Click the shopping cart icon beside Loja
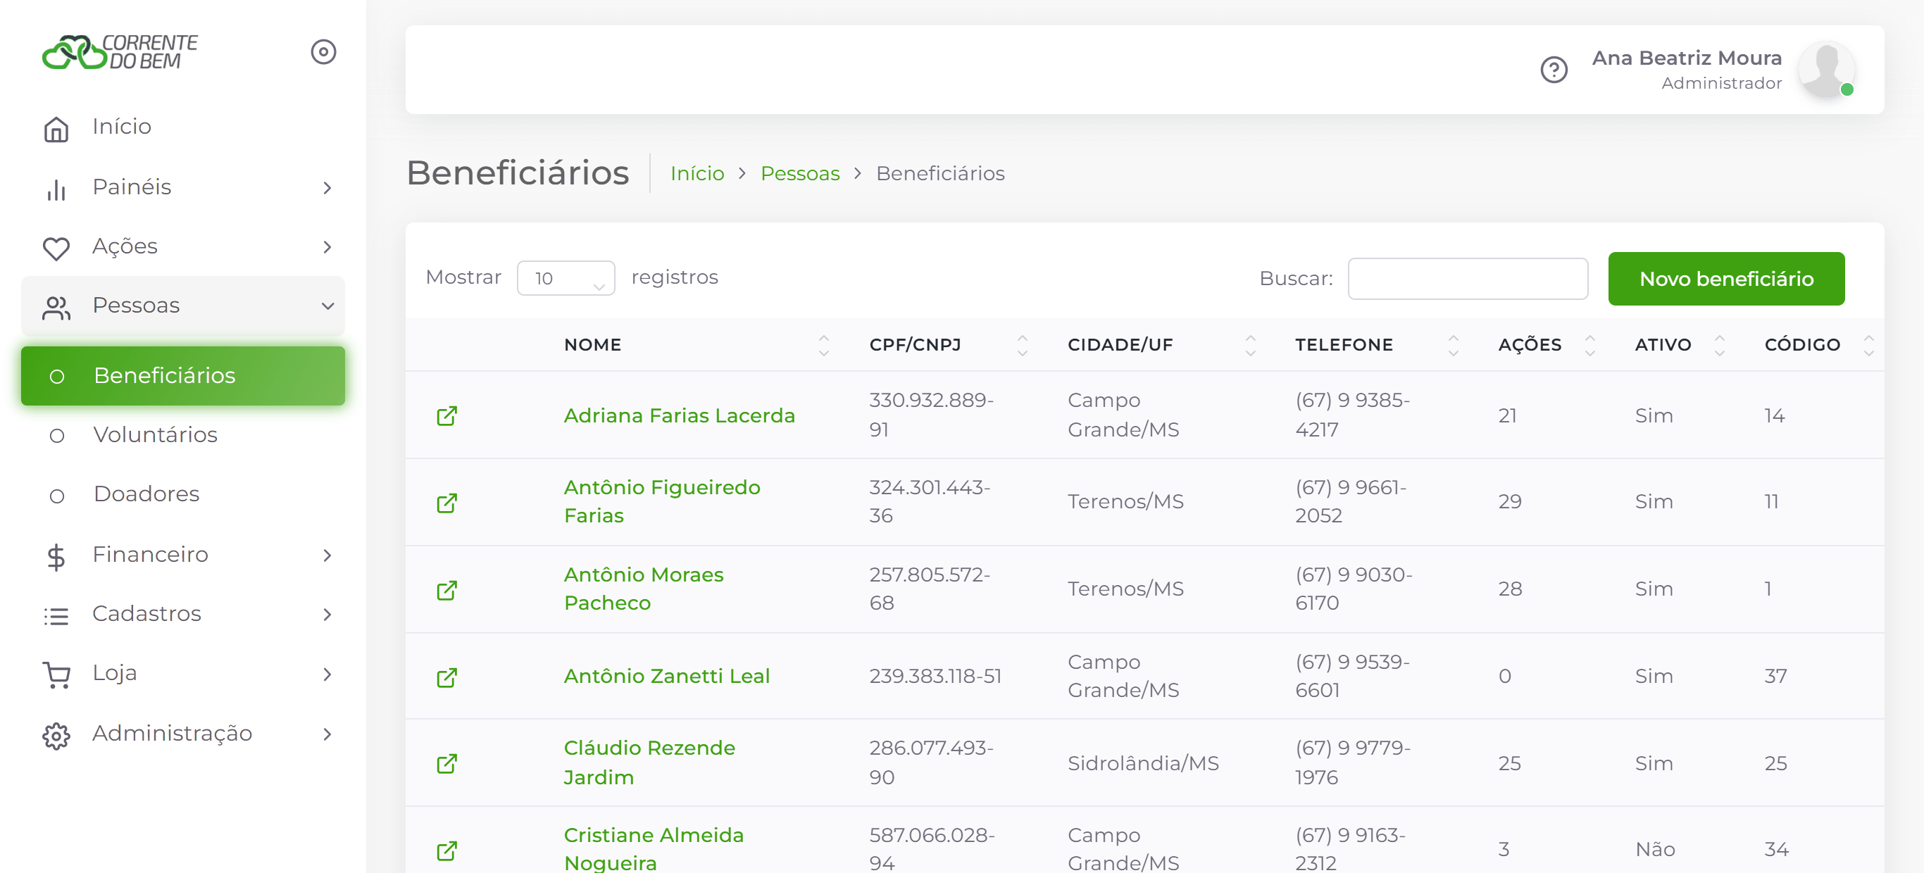The image size is (1924, 873). click(57, 674)
